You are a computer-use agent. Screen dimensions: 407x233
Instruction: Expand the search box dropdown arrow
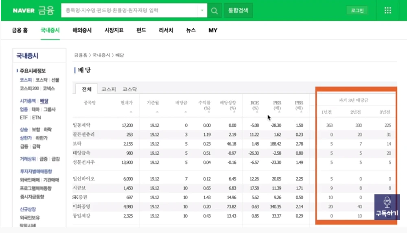tap(202, 11)
